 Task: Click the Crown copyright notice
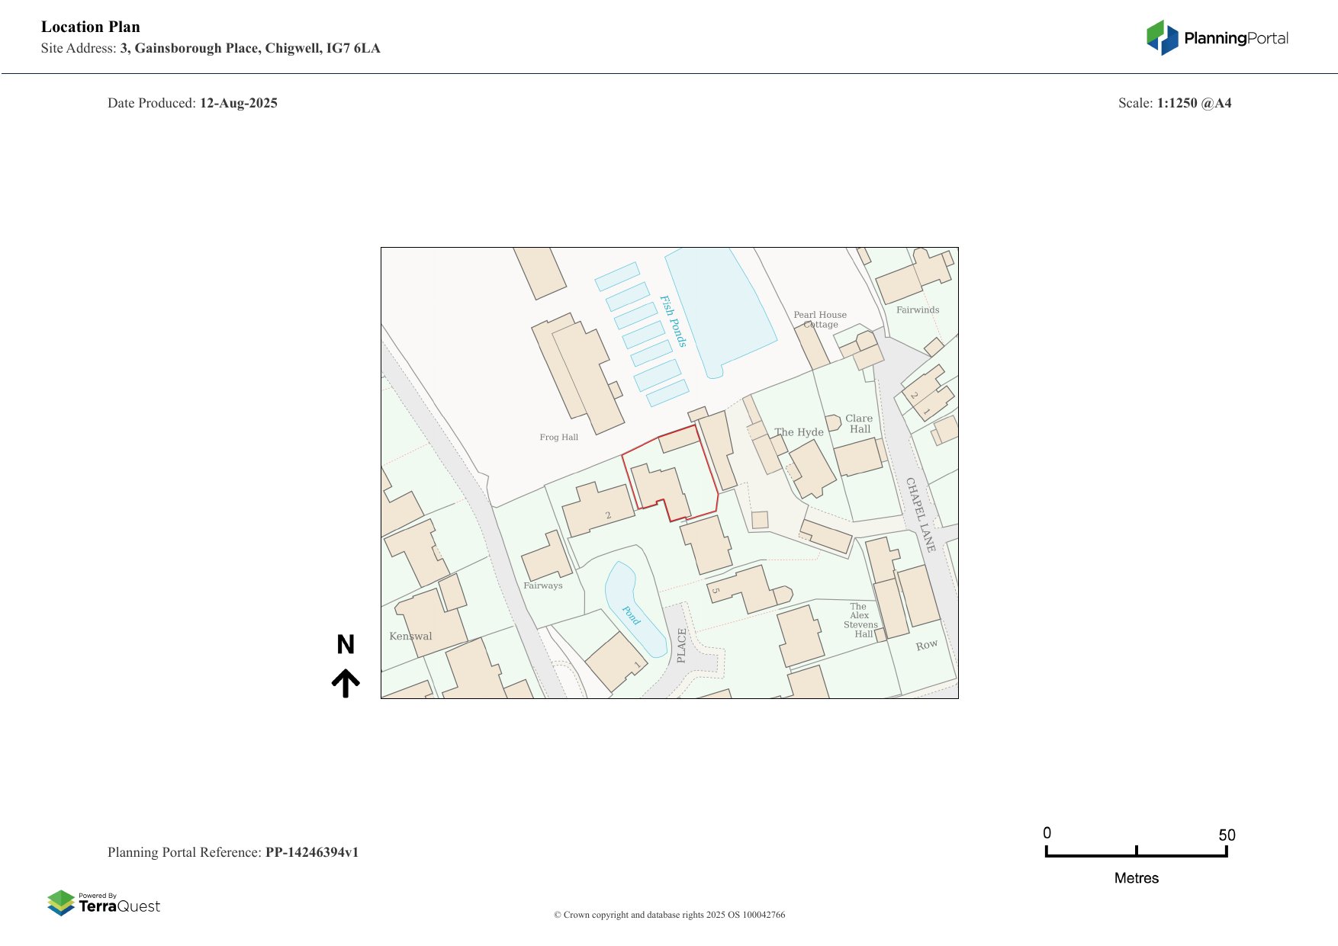669,915
